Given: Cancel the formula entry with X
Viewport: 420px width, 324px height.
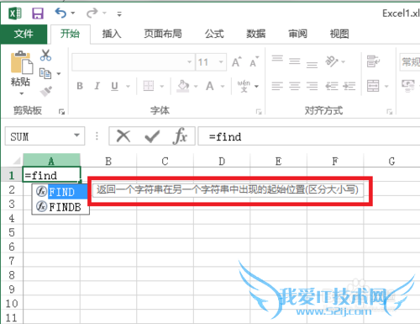Looking at the screenshot, I should click(x=123, y=136).
